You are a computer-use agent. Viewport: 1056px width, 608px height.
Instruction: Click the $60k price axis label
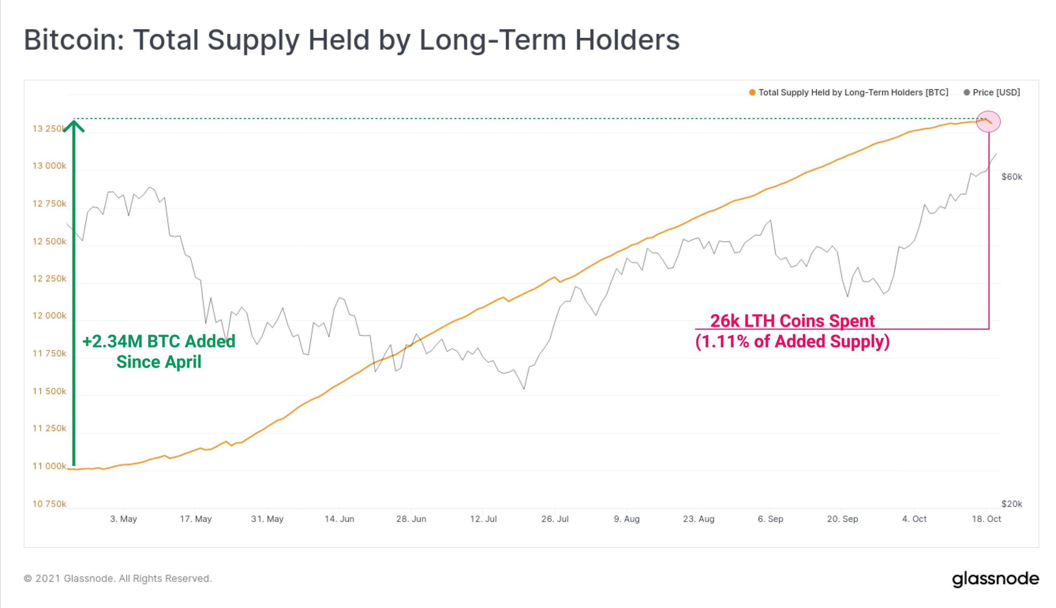point(1012,177)
